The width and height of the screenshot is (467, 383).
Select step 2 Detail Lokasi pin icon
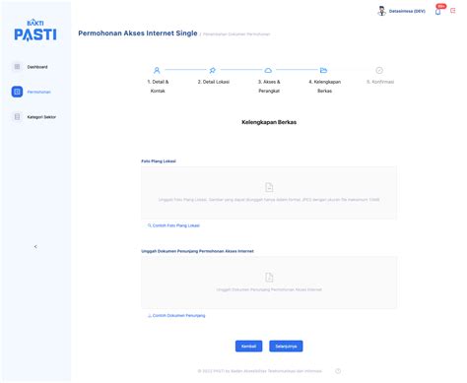(x=213, y=70)
